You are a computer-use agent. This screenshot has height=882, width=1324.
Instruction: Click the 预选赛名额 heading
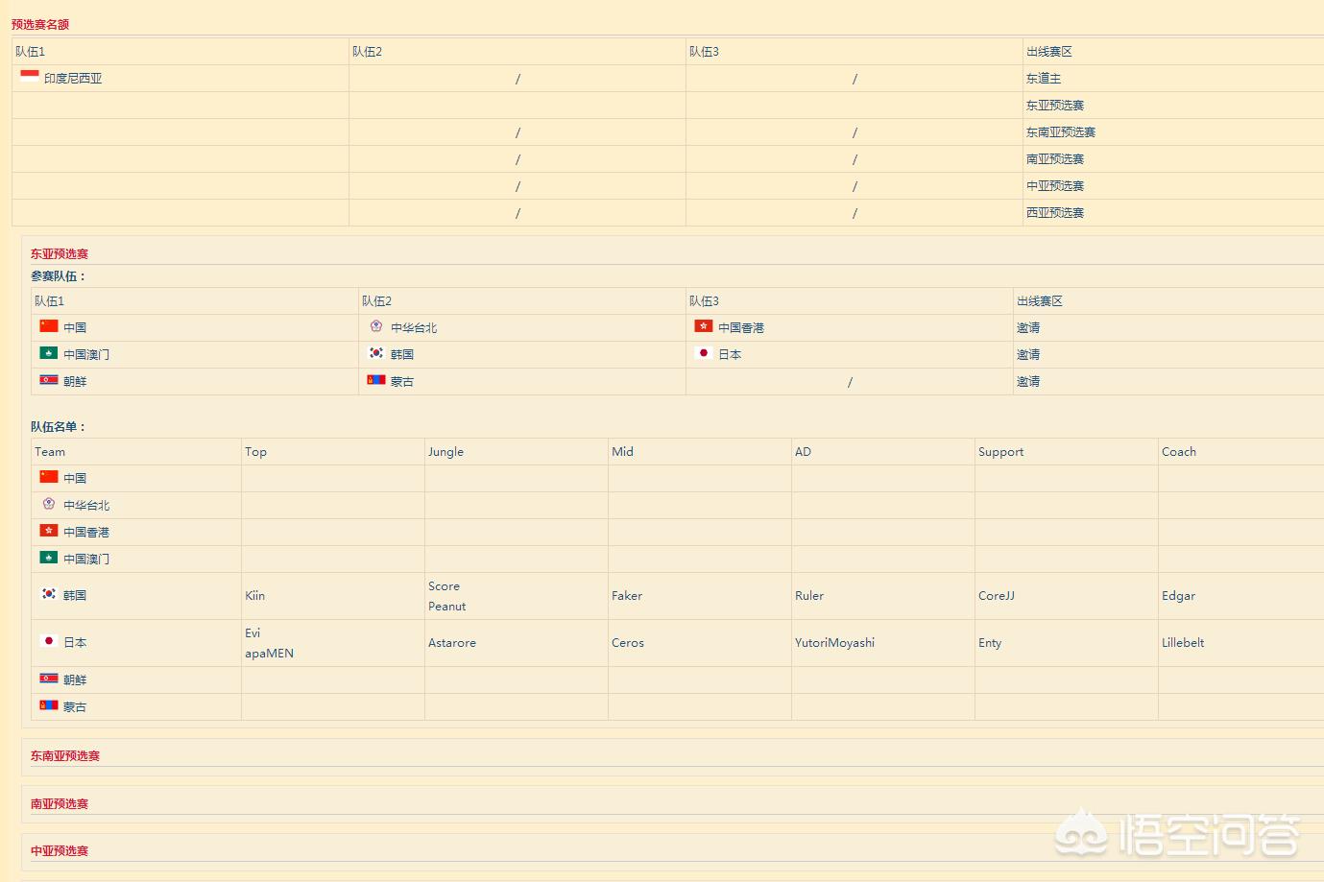tap(40, 25)
